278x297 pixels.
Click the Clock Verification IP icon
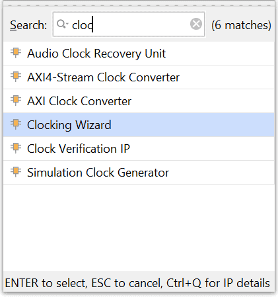16,148
